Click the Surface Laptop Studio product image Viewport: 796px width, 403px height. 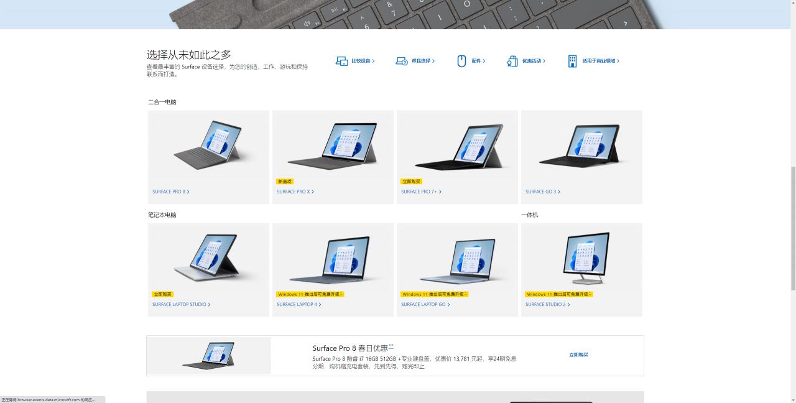pos(208,258)
